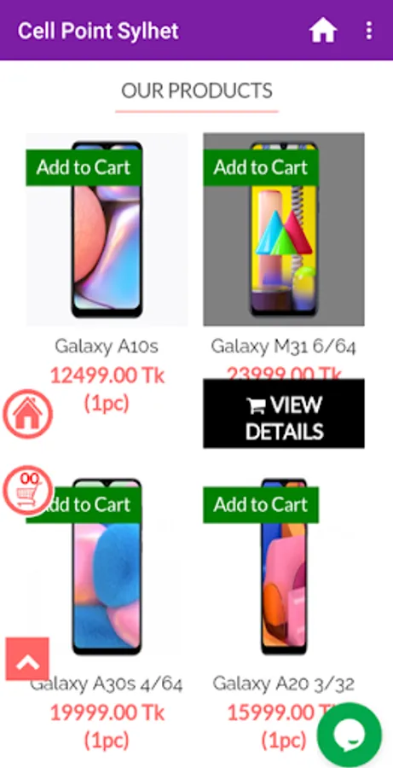This screenshot has width=393, height=768.
Task: Add Galaxy A30s 4/64 to cart
Action: (84, 504)
